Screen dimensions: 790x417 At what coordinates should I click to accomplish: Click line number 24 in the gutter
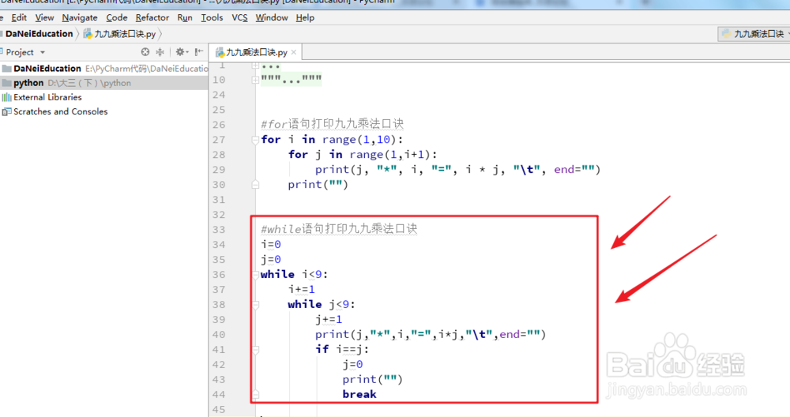[x=219, y=95]
